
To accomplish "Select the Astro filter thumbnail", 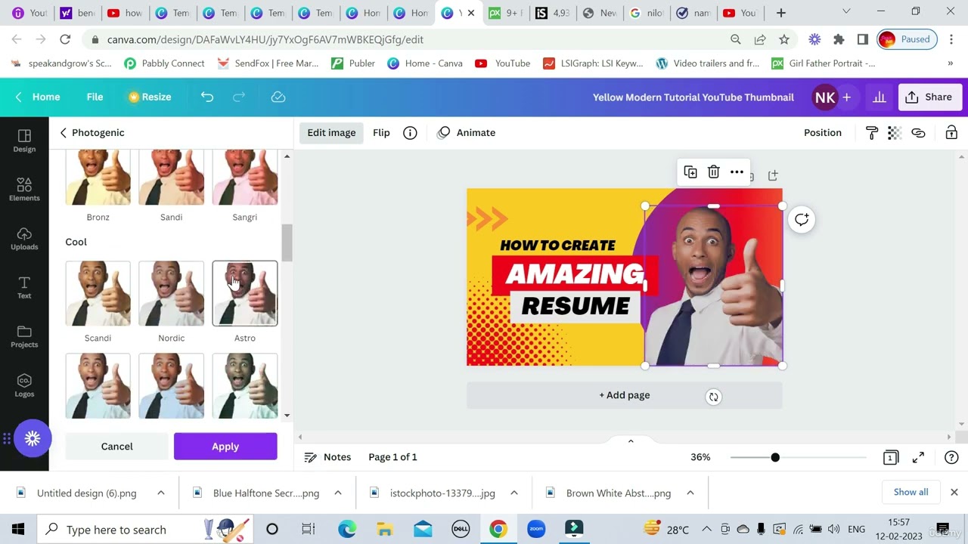I will (x=244, y=293).
